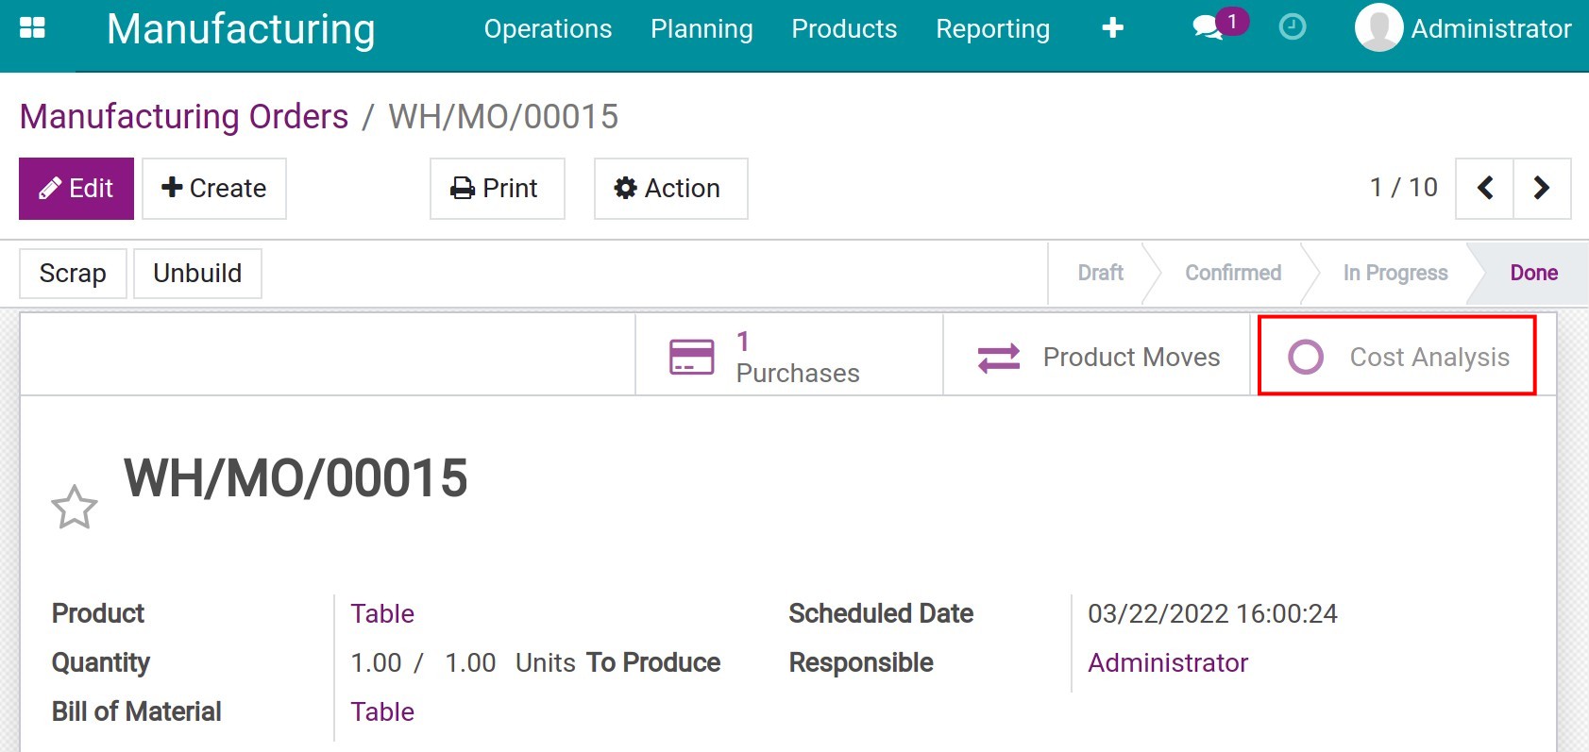Expand the Operations menu
The width and height of the screenshot is (1589, 752).
(x=548, y=29)
